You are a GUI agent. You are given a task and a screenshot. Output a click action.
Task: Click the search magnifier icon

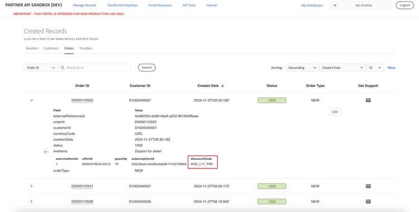(63, 68)
